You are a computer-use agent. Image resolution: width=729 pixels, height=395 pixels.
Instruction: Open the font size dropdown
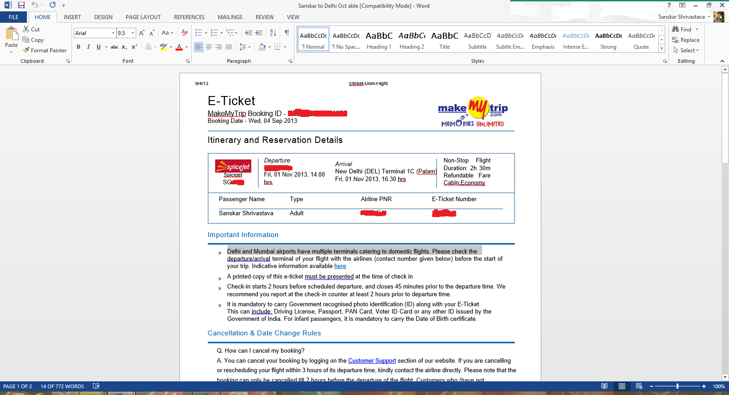(x=133, y=33)
